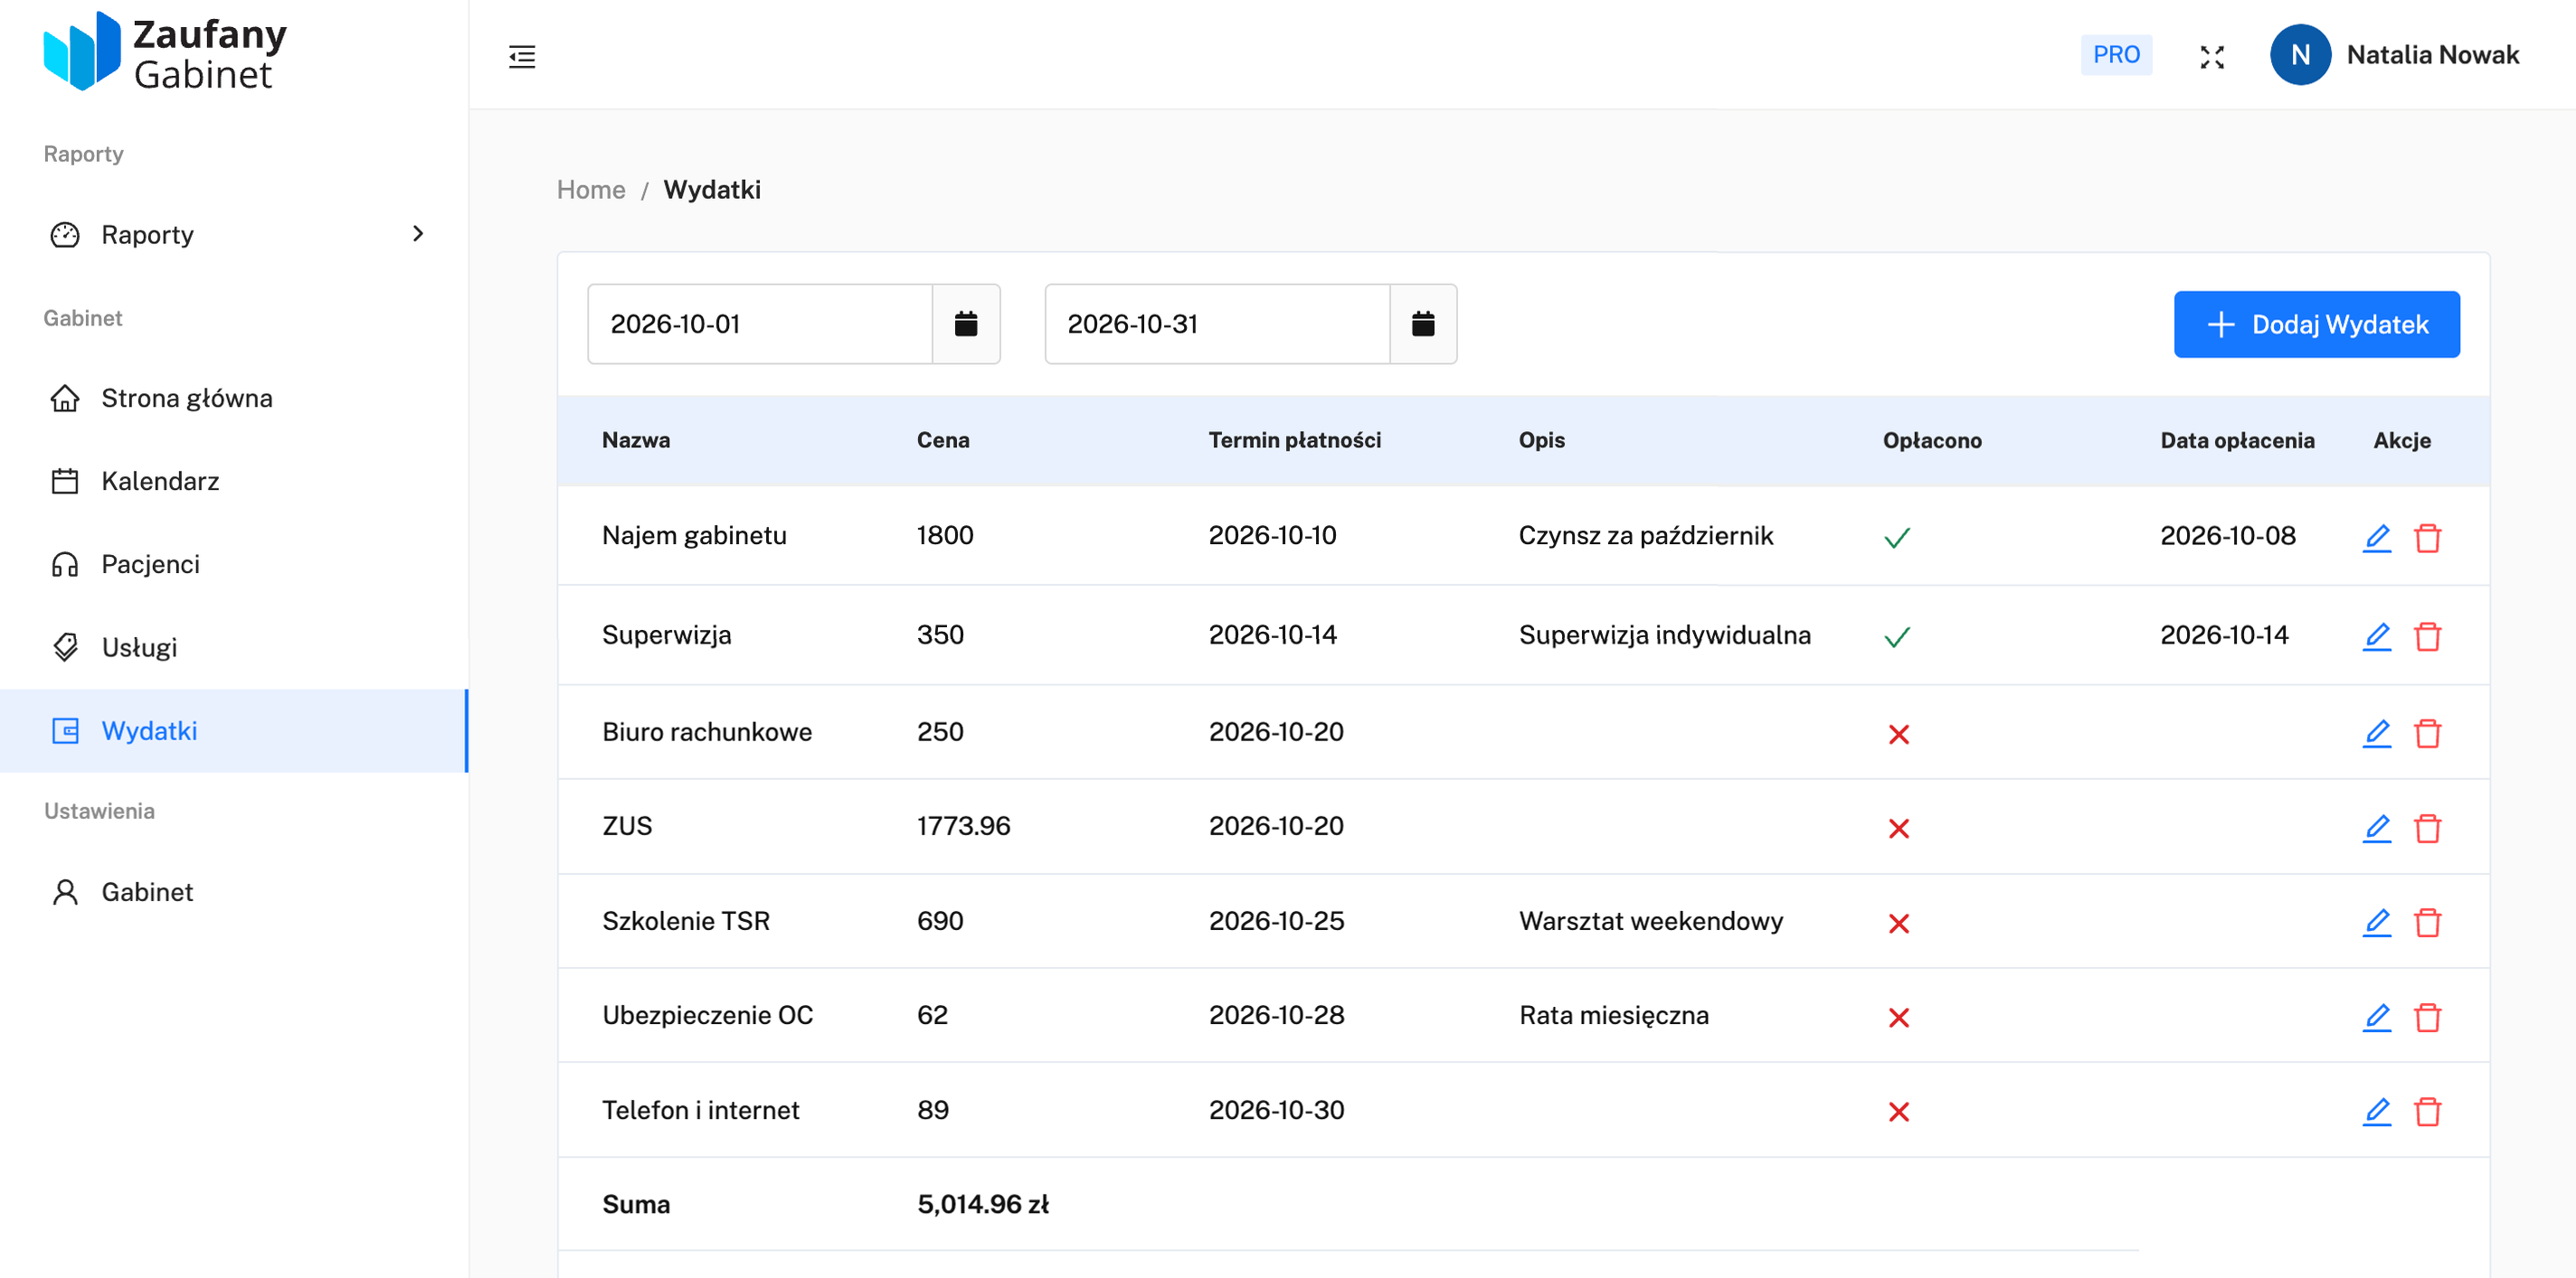Open calendar picker for start date 2026-10-01
Image resolution: width=2576 pixels, height=1278 pixels.
[966, 324]
